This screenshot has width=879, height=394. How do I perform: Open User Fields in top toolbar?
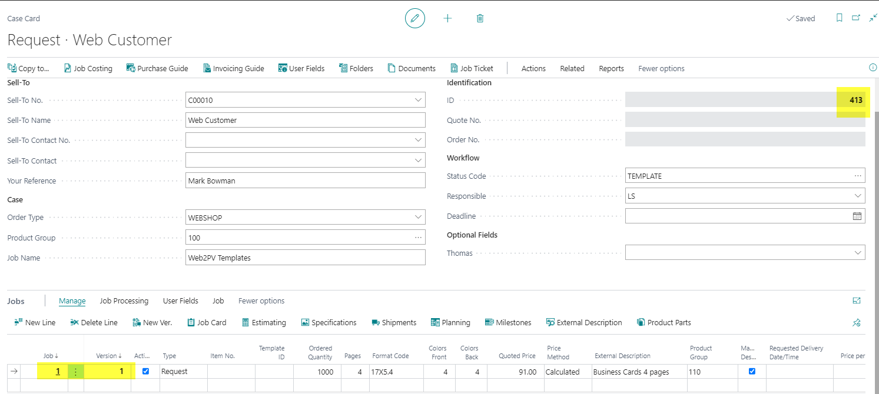[x=301, y=68]
